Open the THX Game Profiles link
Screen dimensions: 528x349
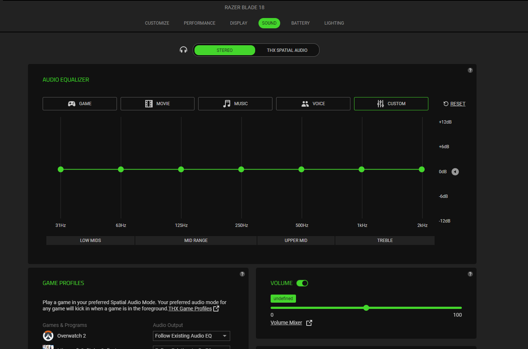pos(190,309)
